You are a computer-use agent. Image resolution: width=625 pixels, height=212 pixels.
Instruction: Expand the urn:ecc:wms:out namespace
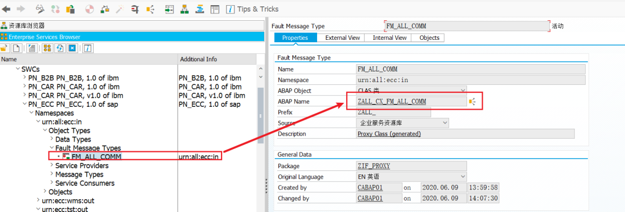coord(38,200)
